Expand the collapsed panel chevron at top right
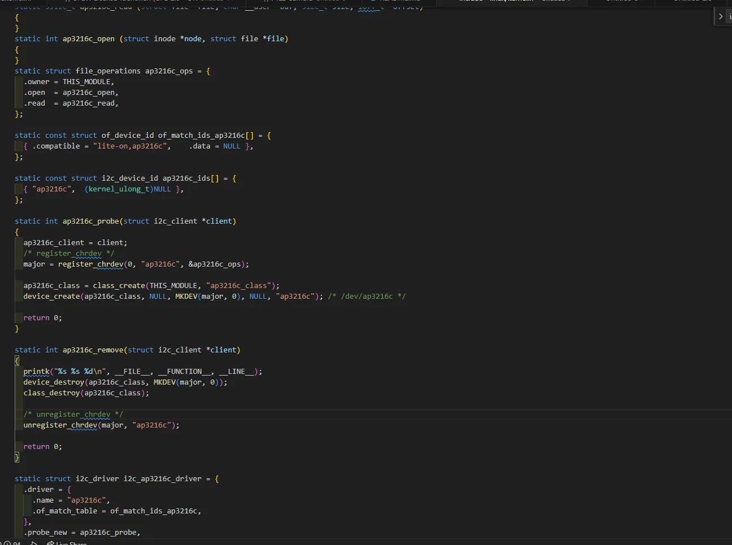The height and width of the screenshot is (545, 732). tap(721, 16)
